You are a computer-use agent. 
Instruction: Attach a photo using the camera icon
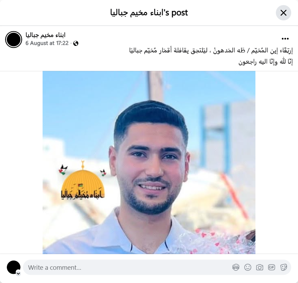260,267
